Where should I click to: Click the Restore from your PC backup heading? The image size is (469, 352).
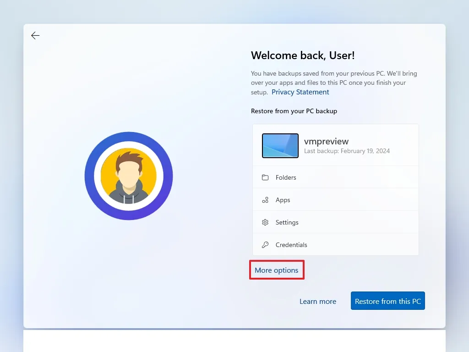(294, 111)
